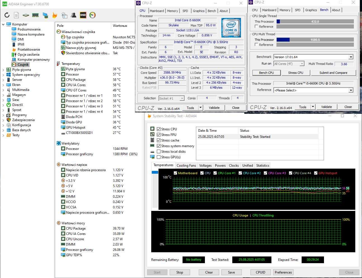The image size is (362, 278).
Task: Stop the running stability test
Action: click(180, 272)
